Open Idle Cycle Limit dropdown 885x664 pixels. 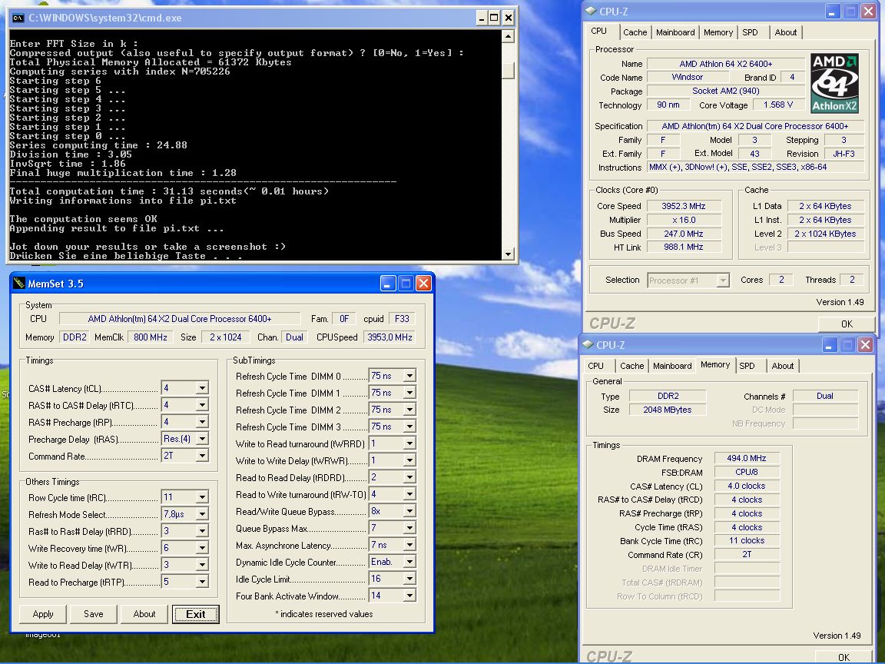point(409,579)
